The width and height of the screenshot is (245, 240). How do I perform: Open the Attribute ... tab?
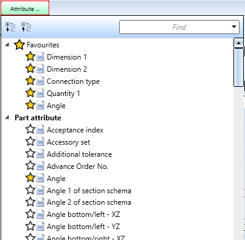[x=25, y=8]
